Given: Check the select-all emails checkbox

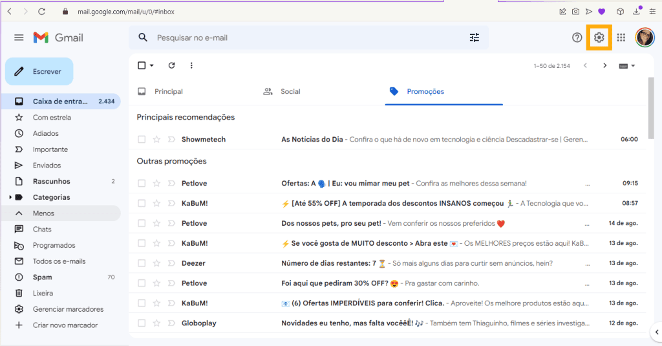Looking at the screenshot, I should [142, 65].
